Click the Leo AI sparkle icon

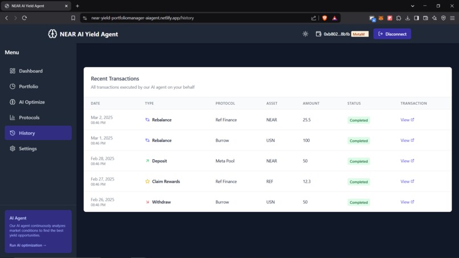435,18
